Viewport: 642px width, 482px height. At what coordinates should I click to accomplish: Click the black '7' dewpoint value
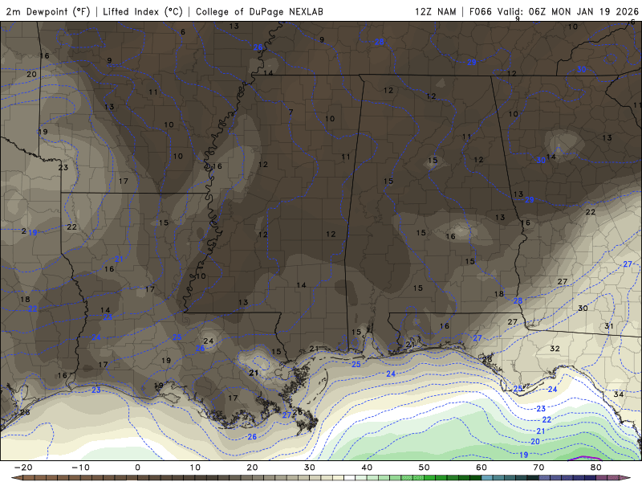(291, 112)
